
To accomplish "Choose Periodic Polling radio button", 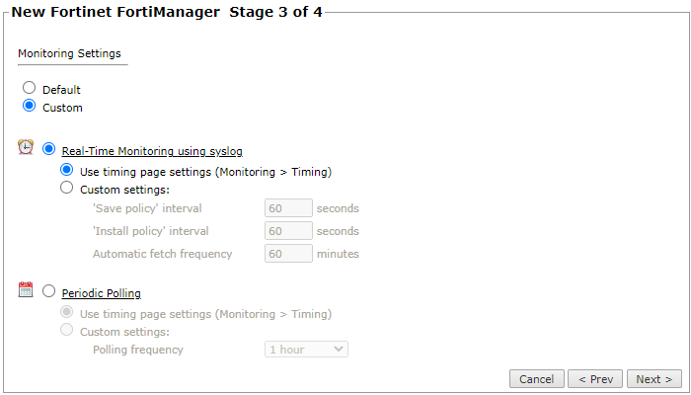I will point(49,291).
